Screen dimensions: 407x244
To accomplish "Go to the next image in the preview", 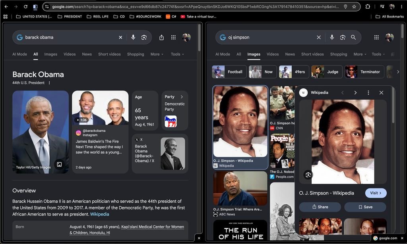I will click(x=355, y=92).
